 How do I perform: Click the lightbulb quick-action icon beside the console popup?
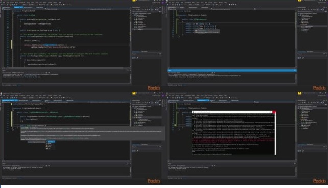pyautogui.click(x=175, y=125)
